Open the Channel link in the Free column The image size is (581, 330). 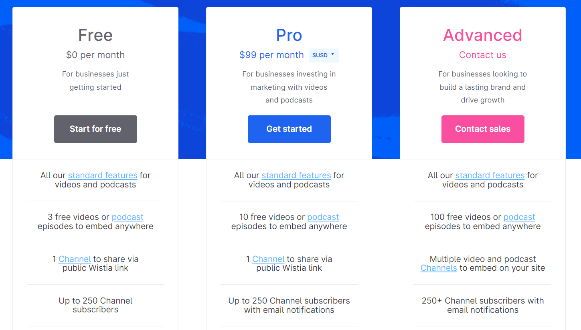click(x=75, y=259)
